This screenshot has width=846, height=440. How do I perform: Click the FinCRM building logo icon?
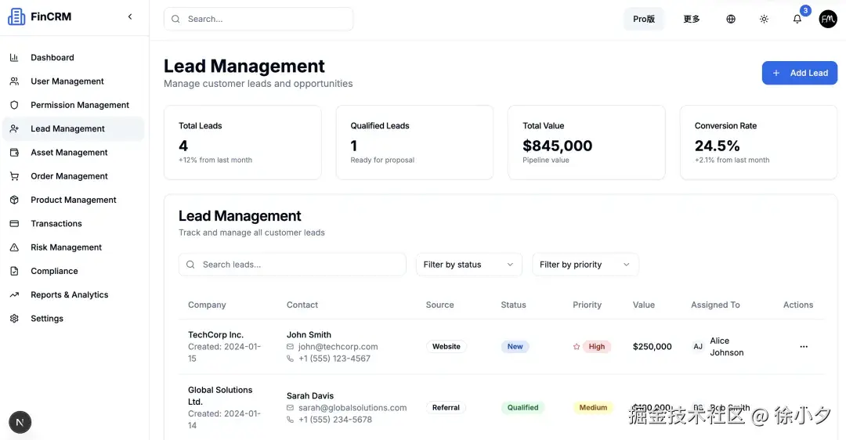point(16,16)
